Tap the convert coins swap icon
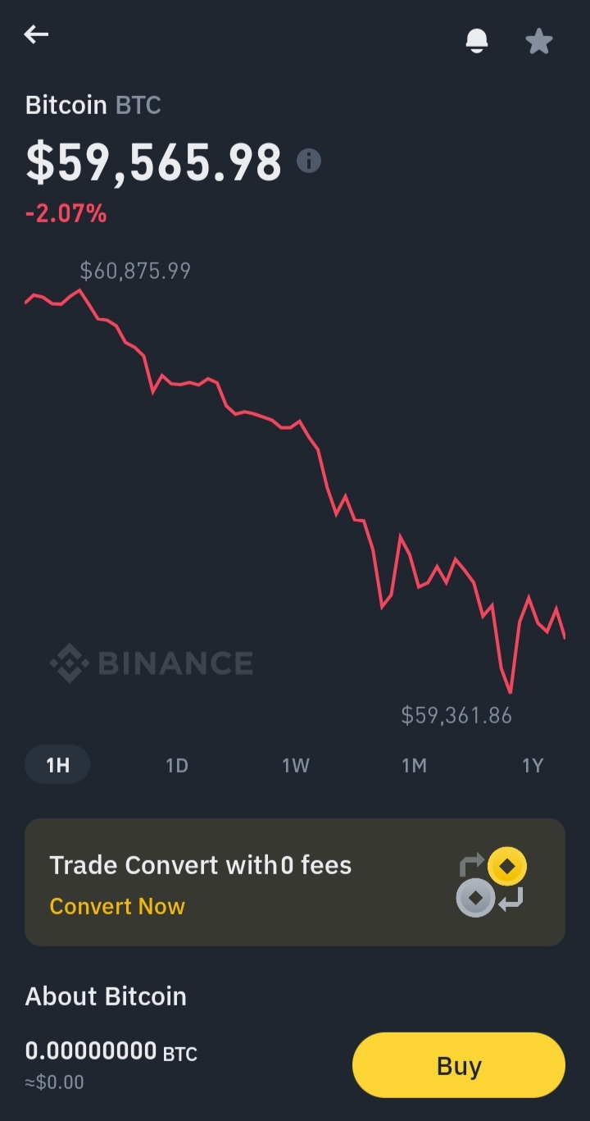Image resolution: width=590 pixels, height=1121 pixels. point(492,882)
